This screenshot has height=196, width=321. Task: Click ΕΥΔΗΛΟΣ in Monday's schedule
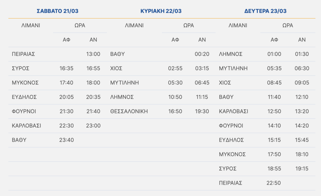(x=231, y=140)
